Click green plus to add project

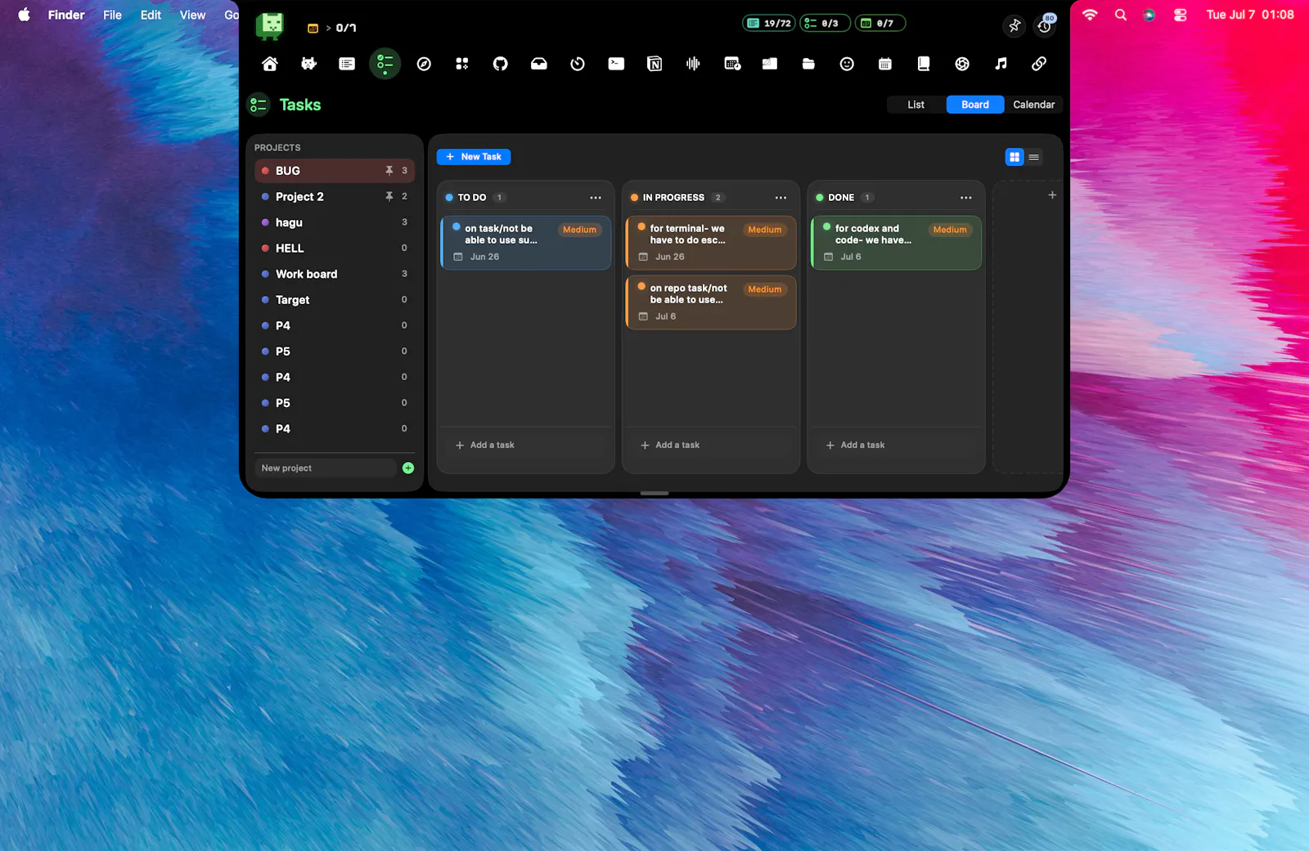click(x=408, y=468)
